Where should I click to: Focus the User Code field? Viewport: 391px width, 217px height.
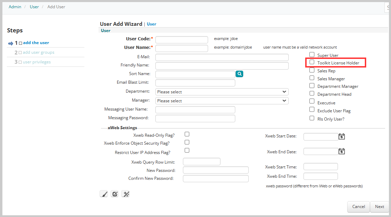pyautogui.click(x=182, y=40)
